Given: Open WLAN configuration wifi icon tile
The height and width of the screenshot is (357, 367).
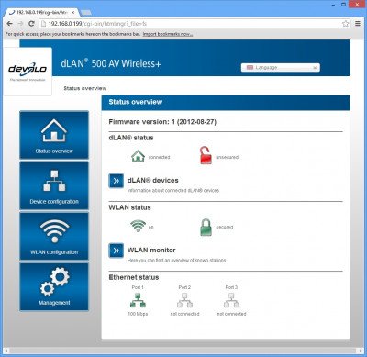Looking at the screenshot, I should (x=54, y=236).
